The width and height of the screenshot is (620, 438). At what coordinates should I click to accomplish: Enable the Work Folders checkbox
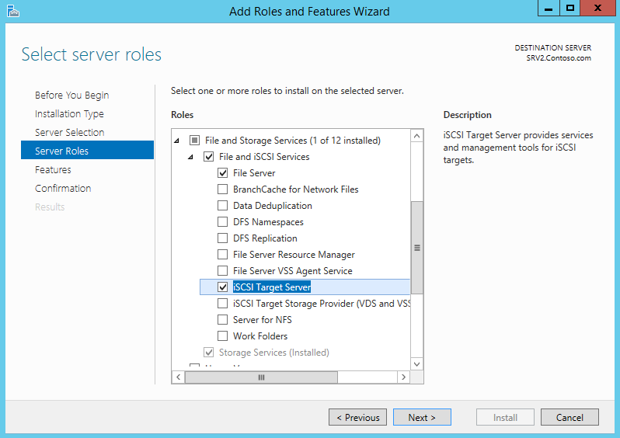[223, 336]
